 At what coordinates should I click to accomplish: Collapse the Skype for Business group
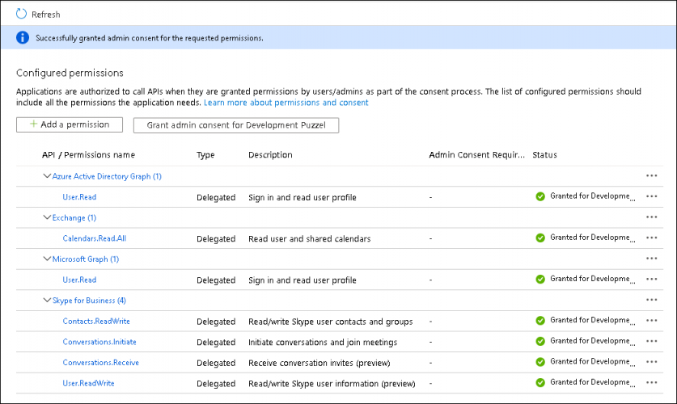[46, 301]
